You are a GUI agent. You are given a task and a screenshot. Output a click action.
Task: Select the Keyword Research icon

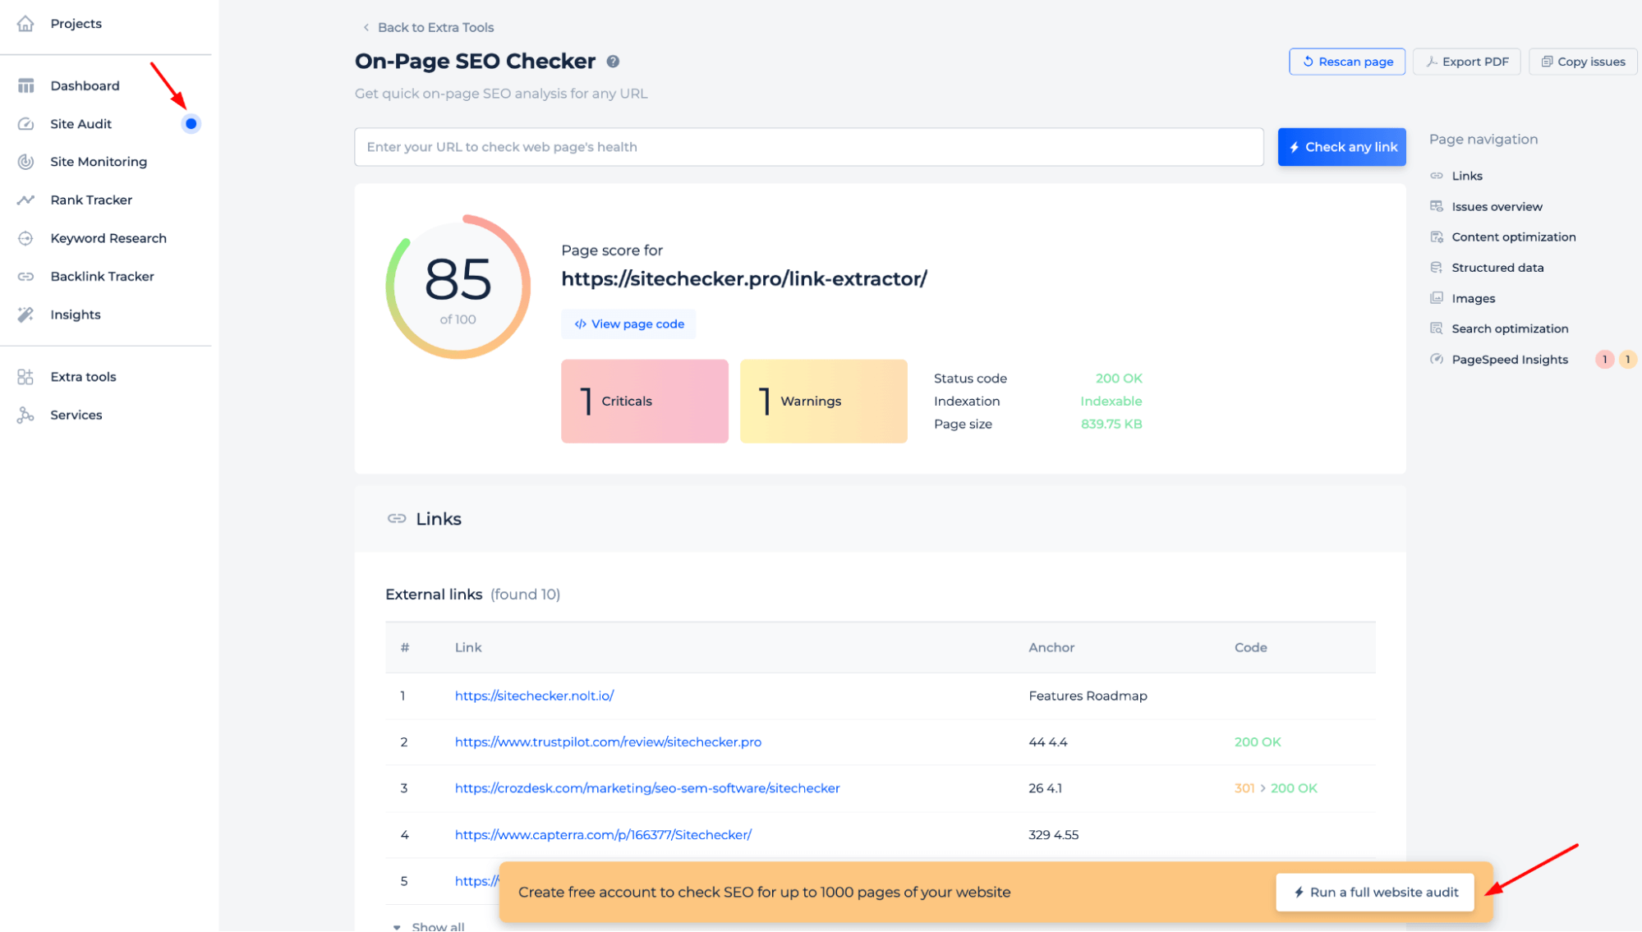point(25,238)
